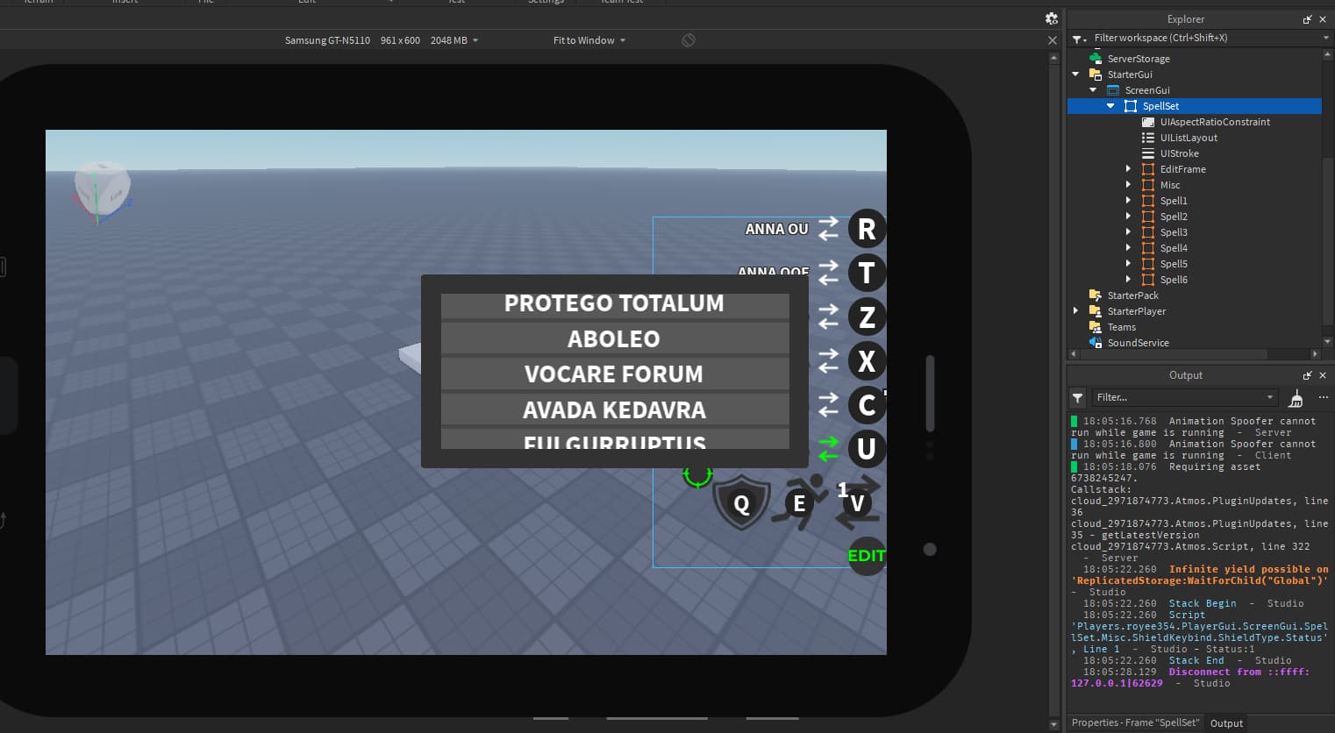This screenshot has height=733, width=1335.
Task: Pop out the Output panel
Action: coord(1307,375)
